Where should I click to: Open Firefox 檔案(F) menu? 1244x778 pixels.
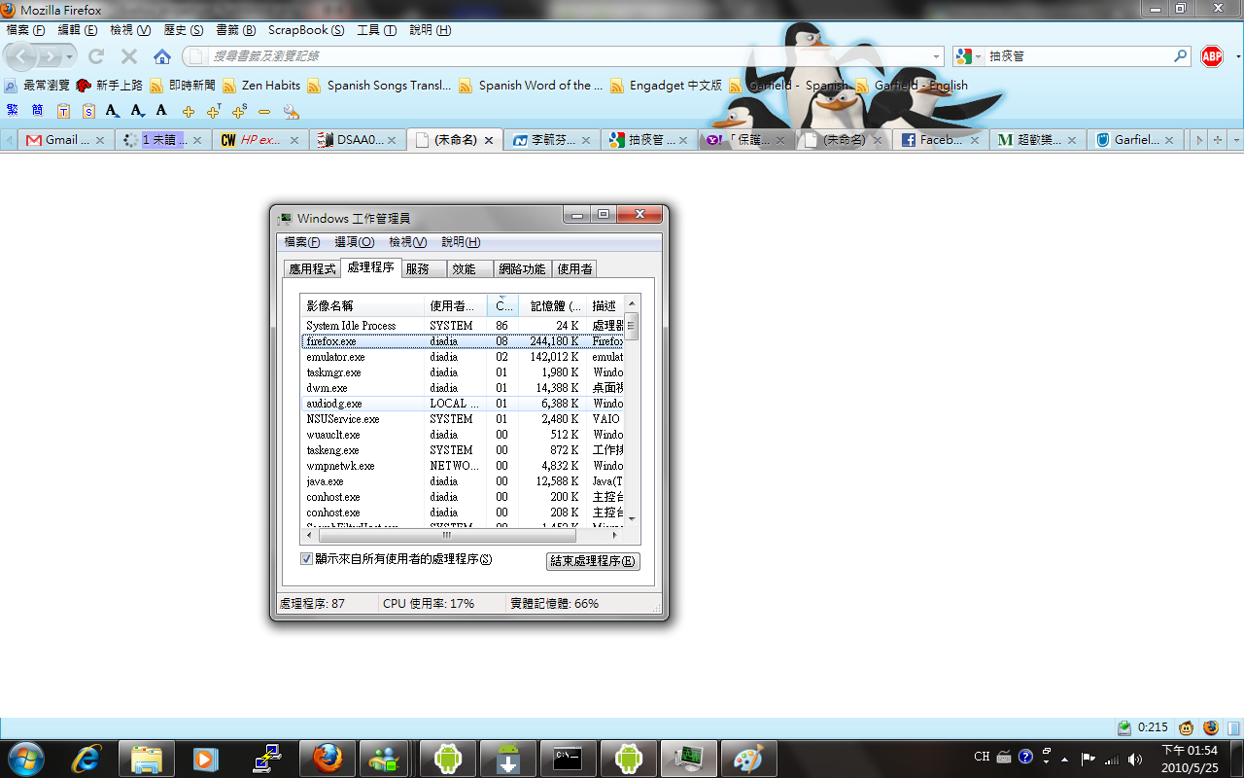click(x=26, y=30)
